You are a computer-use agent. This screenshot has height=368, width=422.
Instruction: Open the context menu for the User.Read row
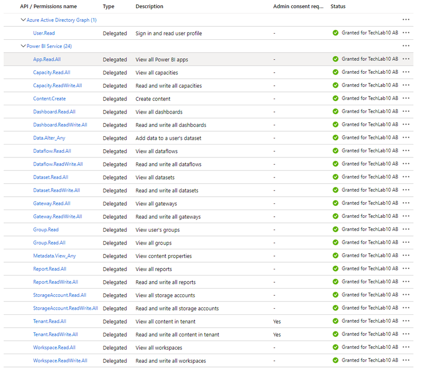[406, 33]
